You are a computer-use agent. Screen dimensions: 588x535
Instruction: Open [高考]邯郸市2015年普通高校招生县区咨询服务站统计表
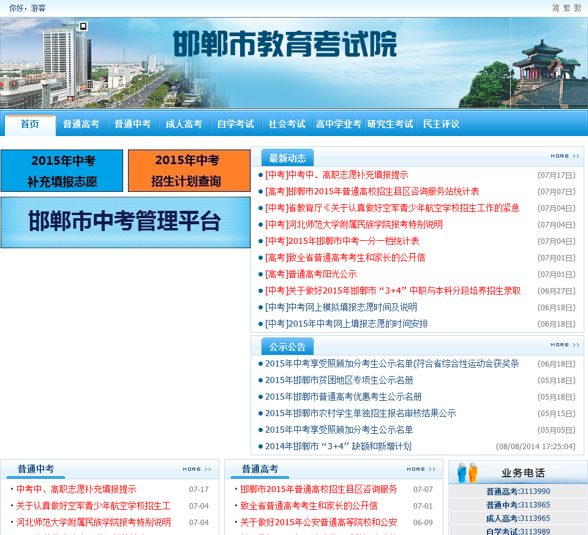[x=372, y=192]
